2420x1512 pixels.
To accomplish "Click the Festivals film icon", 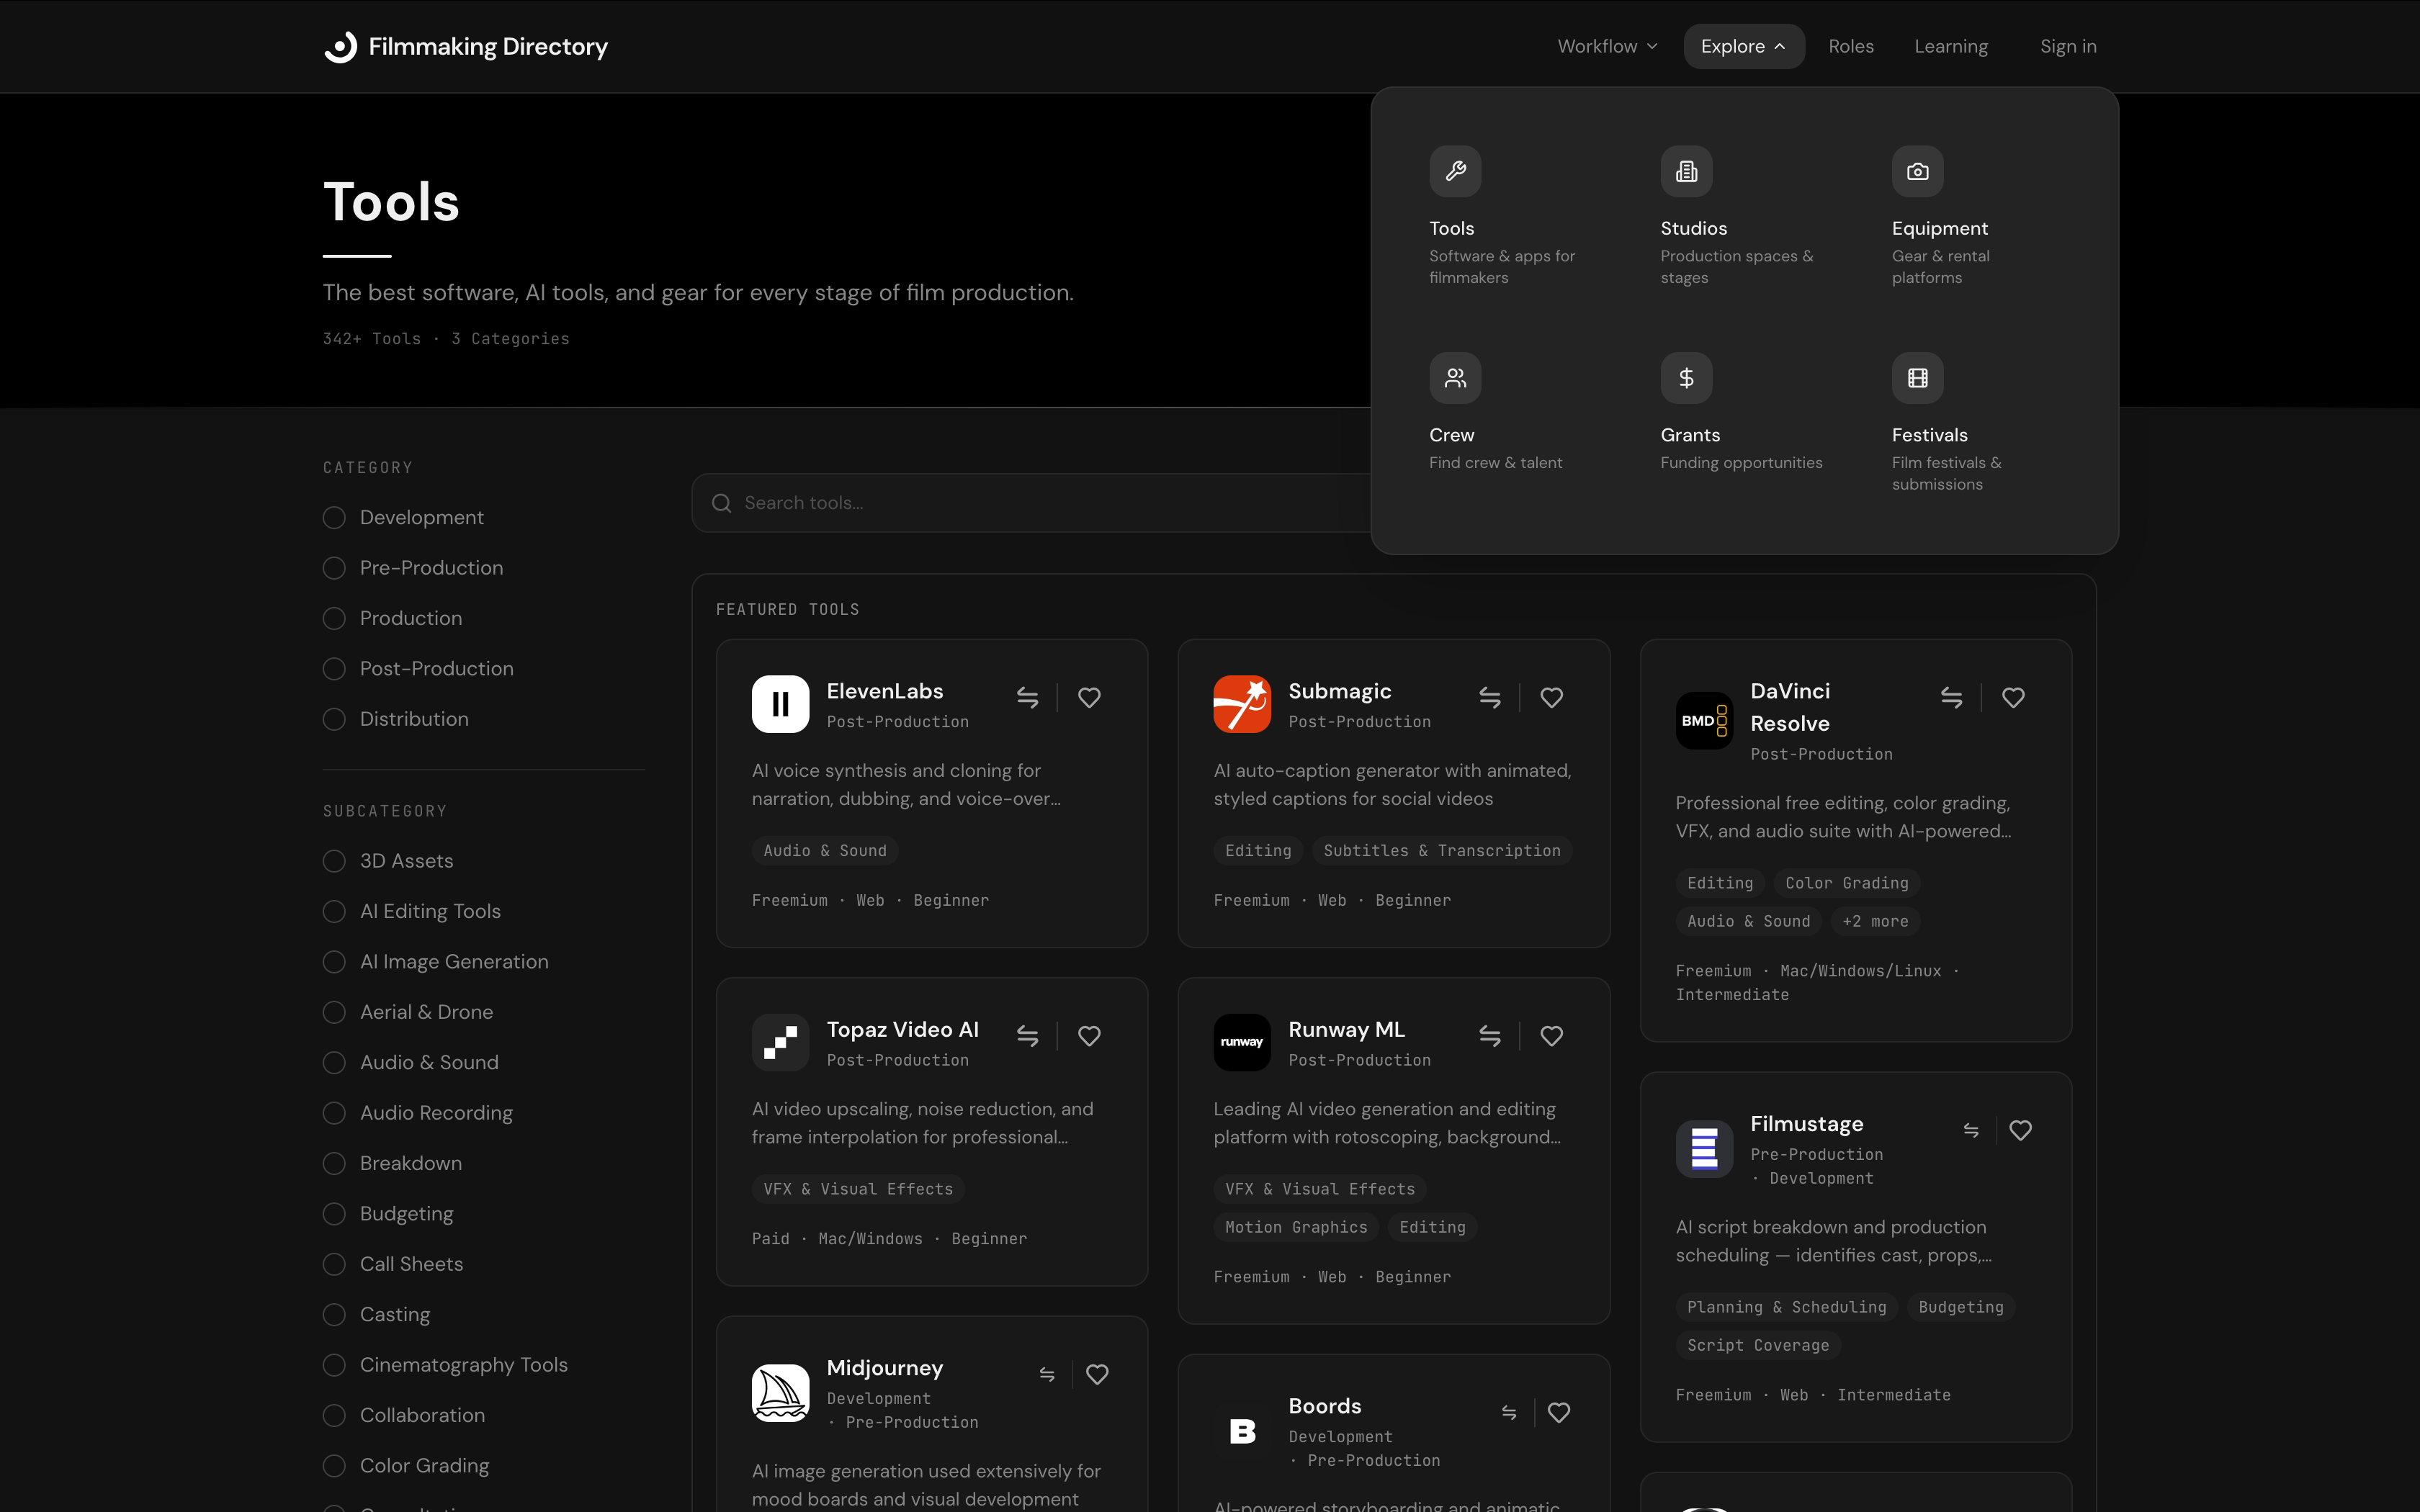I will point(1916,378).
